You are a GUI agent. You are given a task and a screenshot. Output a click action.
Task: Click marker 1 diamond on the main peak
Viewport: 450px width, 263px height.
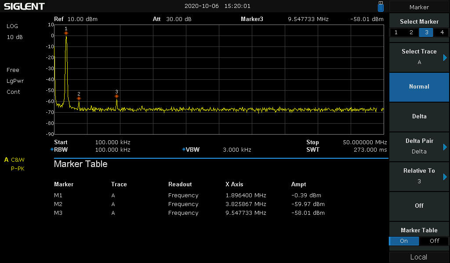pyautogui.click(x=66, y=33)
